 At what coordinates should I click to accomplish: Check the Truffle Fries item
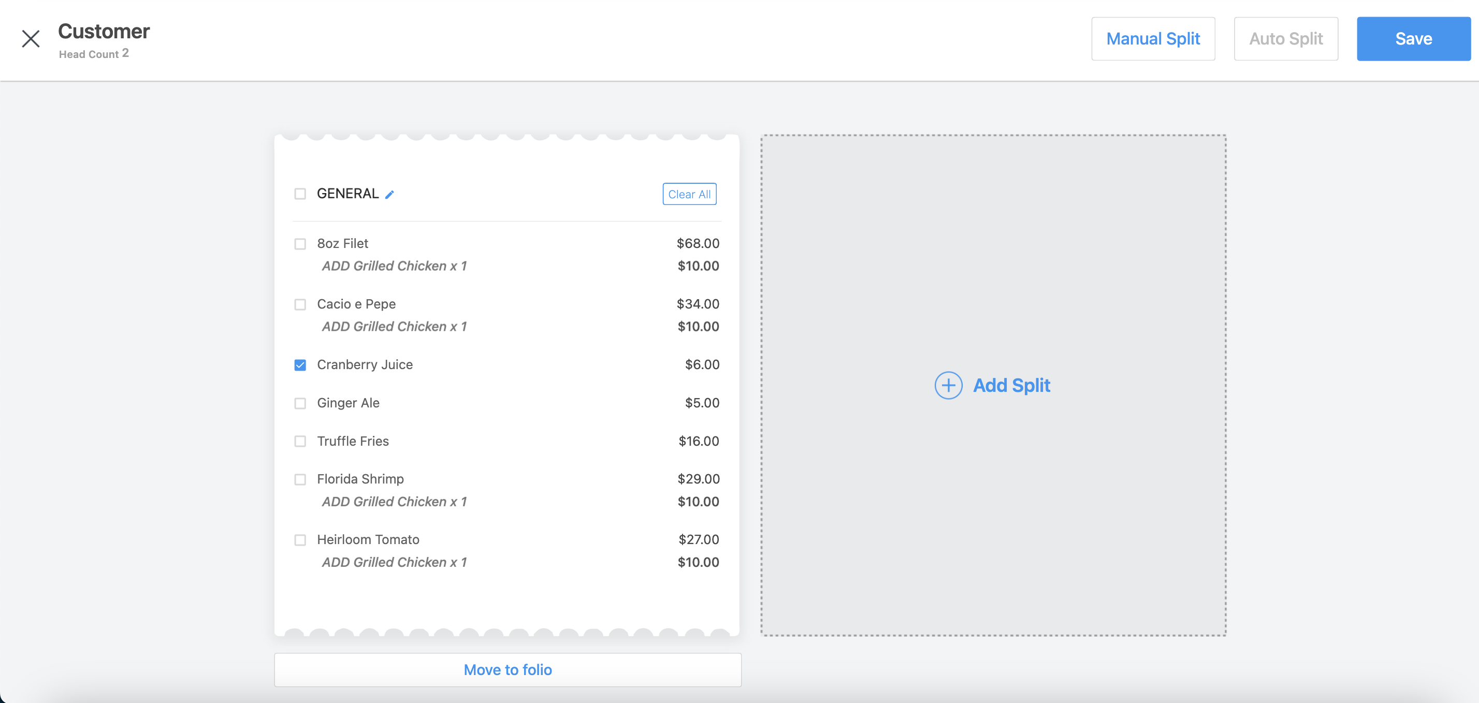(300, 441)
